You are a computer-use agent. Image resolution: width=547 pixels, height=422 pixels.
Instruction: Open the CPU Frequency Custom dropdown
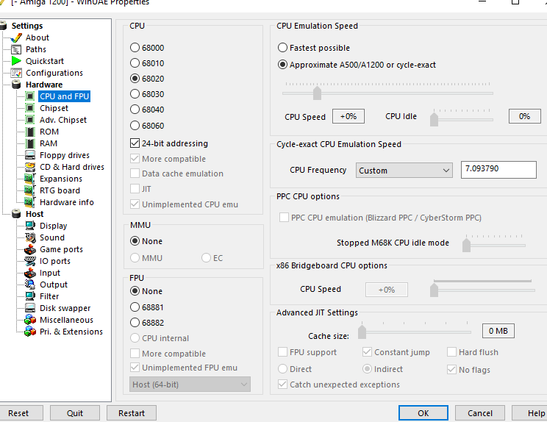click(404, 171)
